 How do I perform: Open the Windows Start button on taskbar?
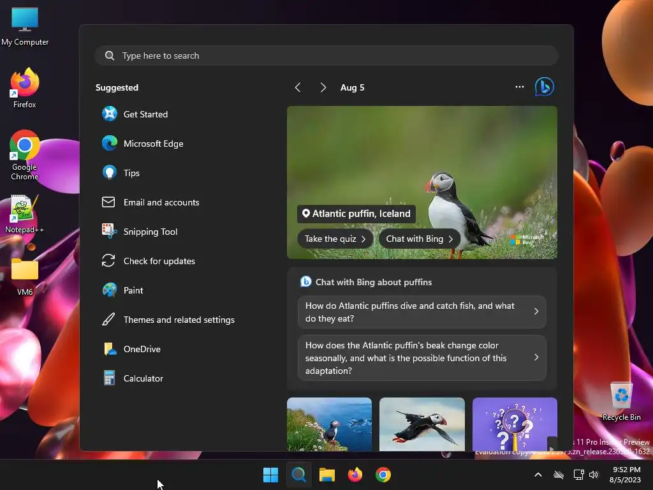[x=270, y=475]
